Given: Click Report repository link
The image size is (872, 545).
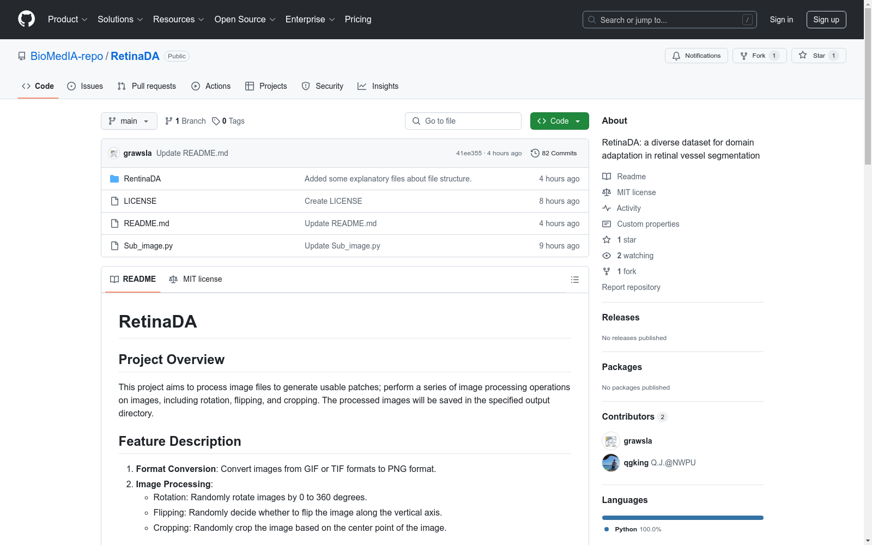Looking at the screenshot, I should coord(631,287).
